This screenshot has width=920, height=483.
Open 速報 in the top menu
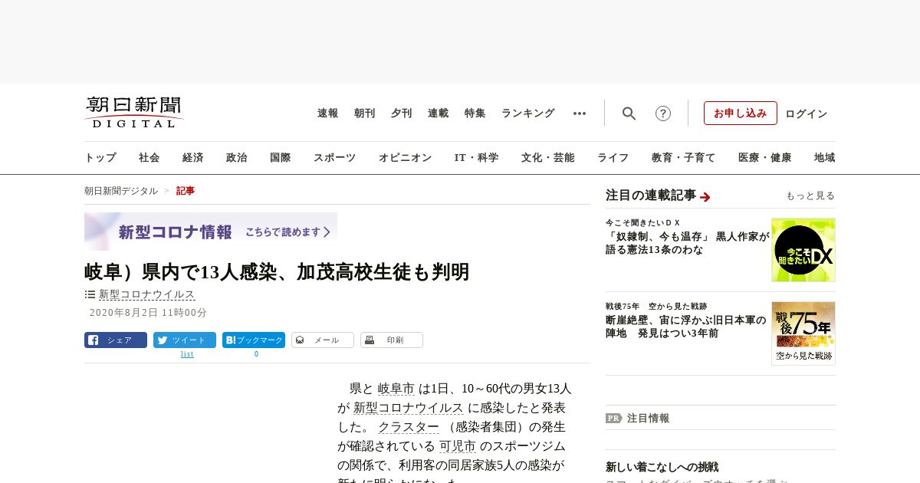click(328, 113)
